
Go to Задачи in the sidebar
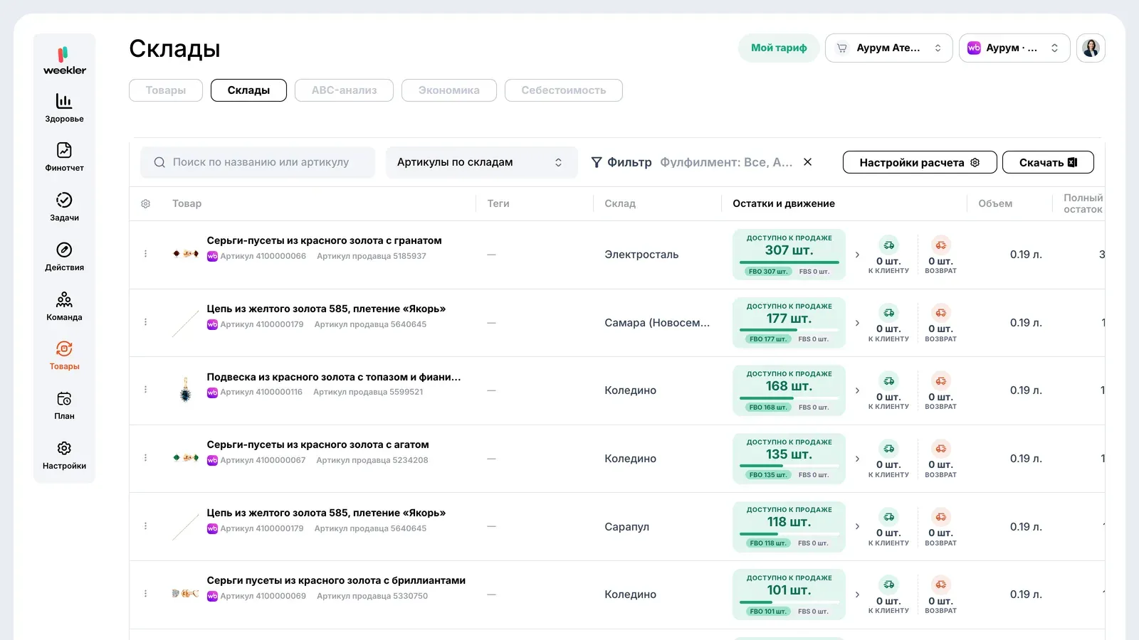point(64,206)
